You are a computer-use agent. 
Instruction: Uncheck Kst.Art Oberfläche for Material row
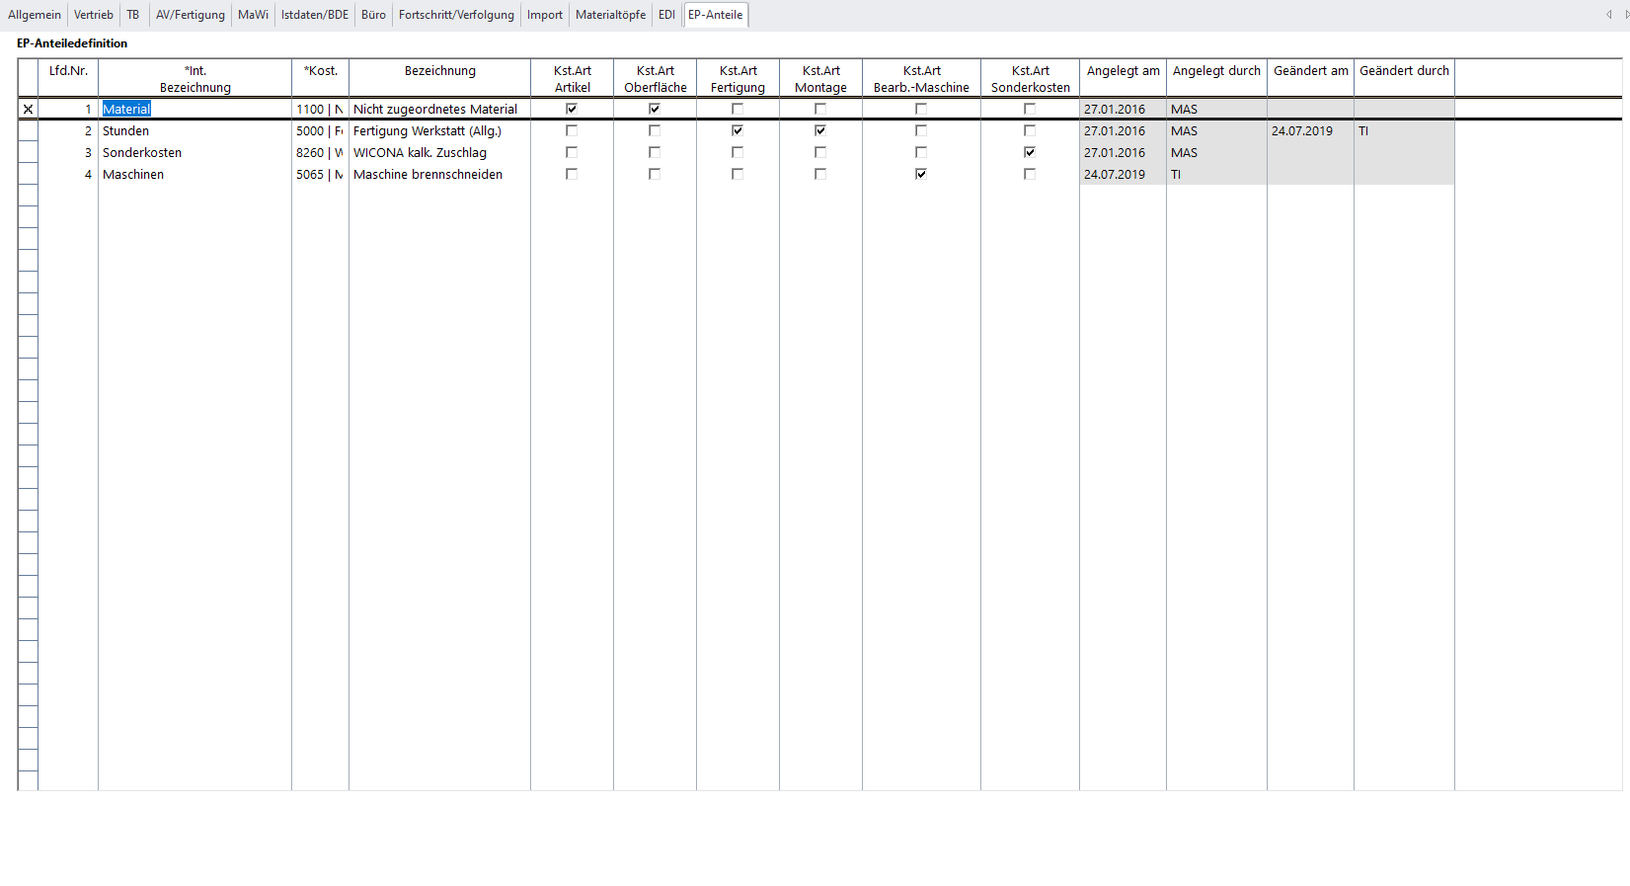point(655,109)
